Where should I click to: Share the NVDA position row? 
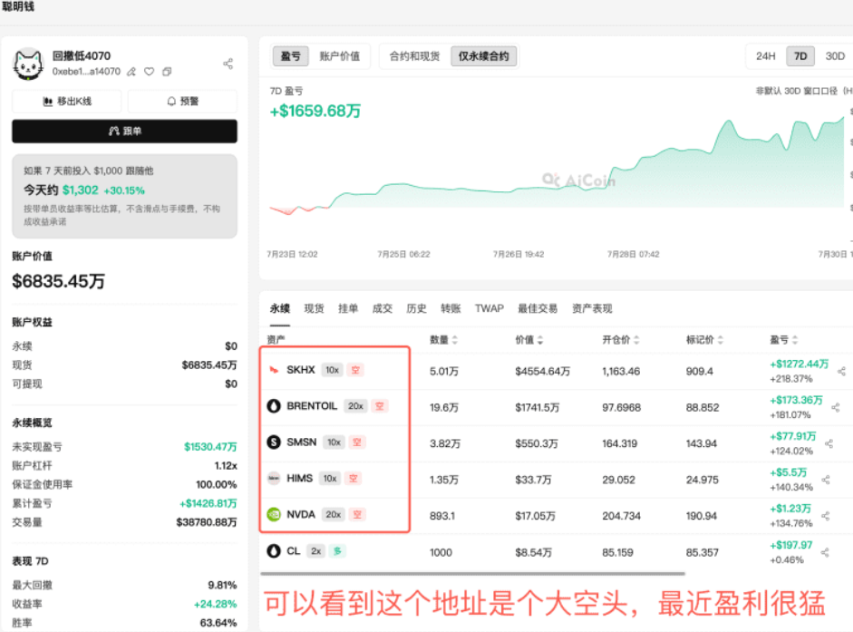coord(825,516)
